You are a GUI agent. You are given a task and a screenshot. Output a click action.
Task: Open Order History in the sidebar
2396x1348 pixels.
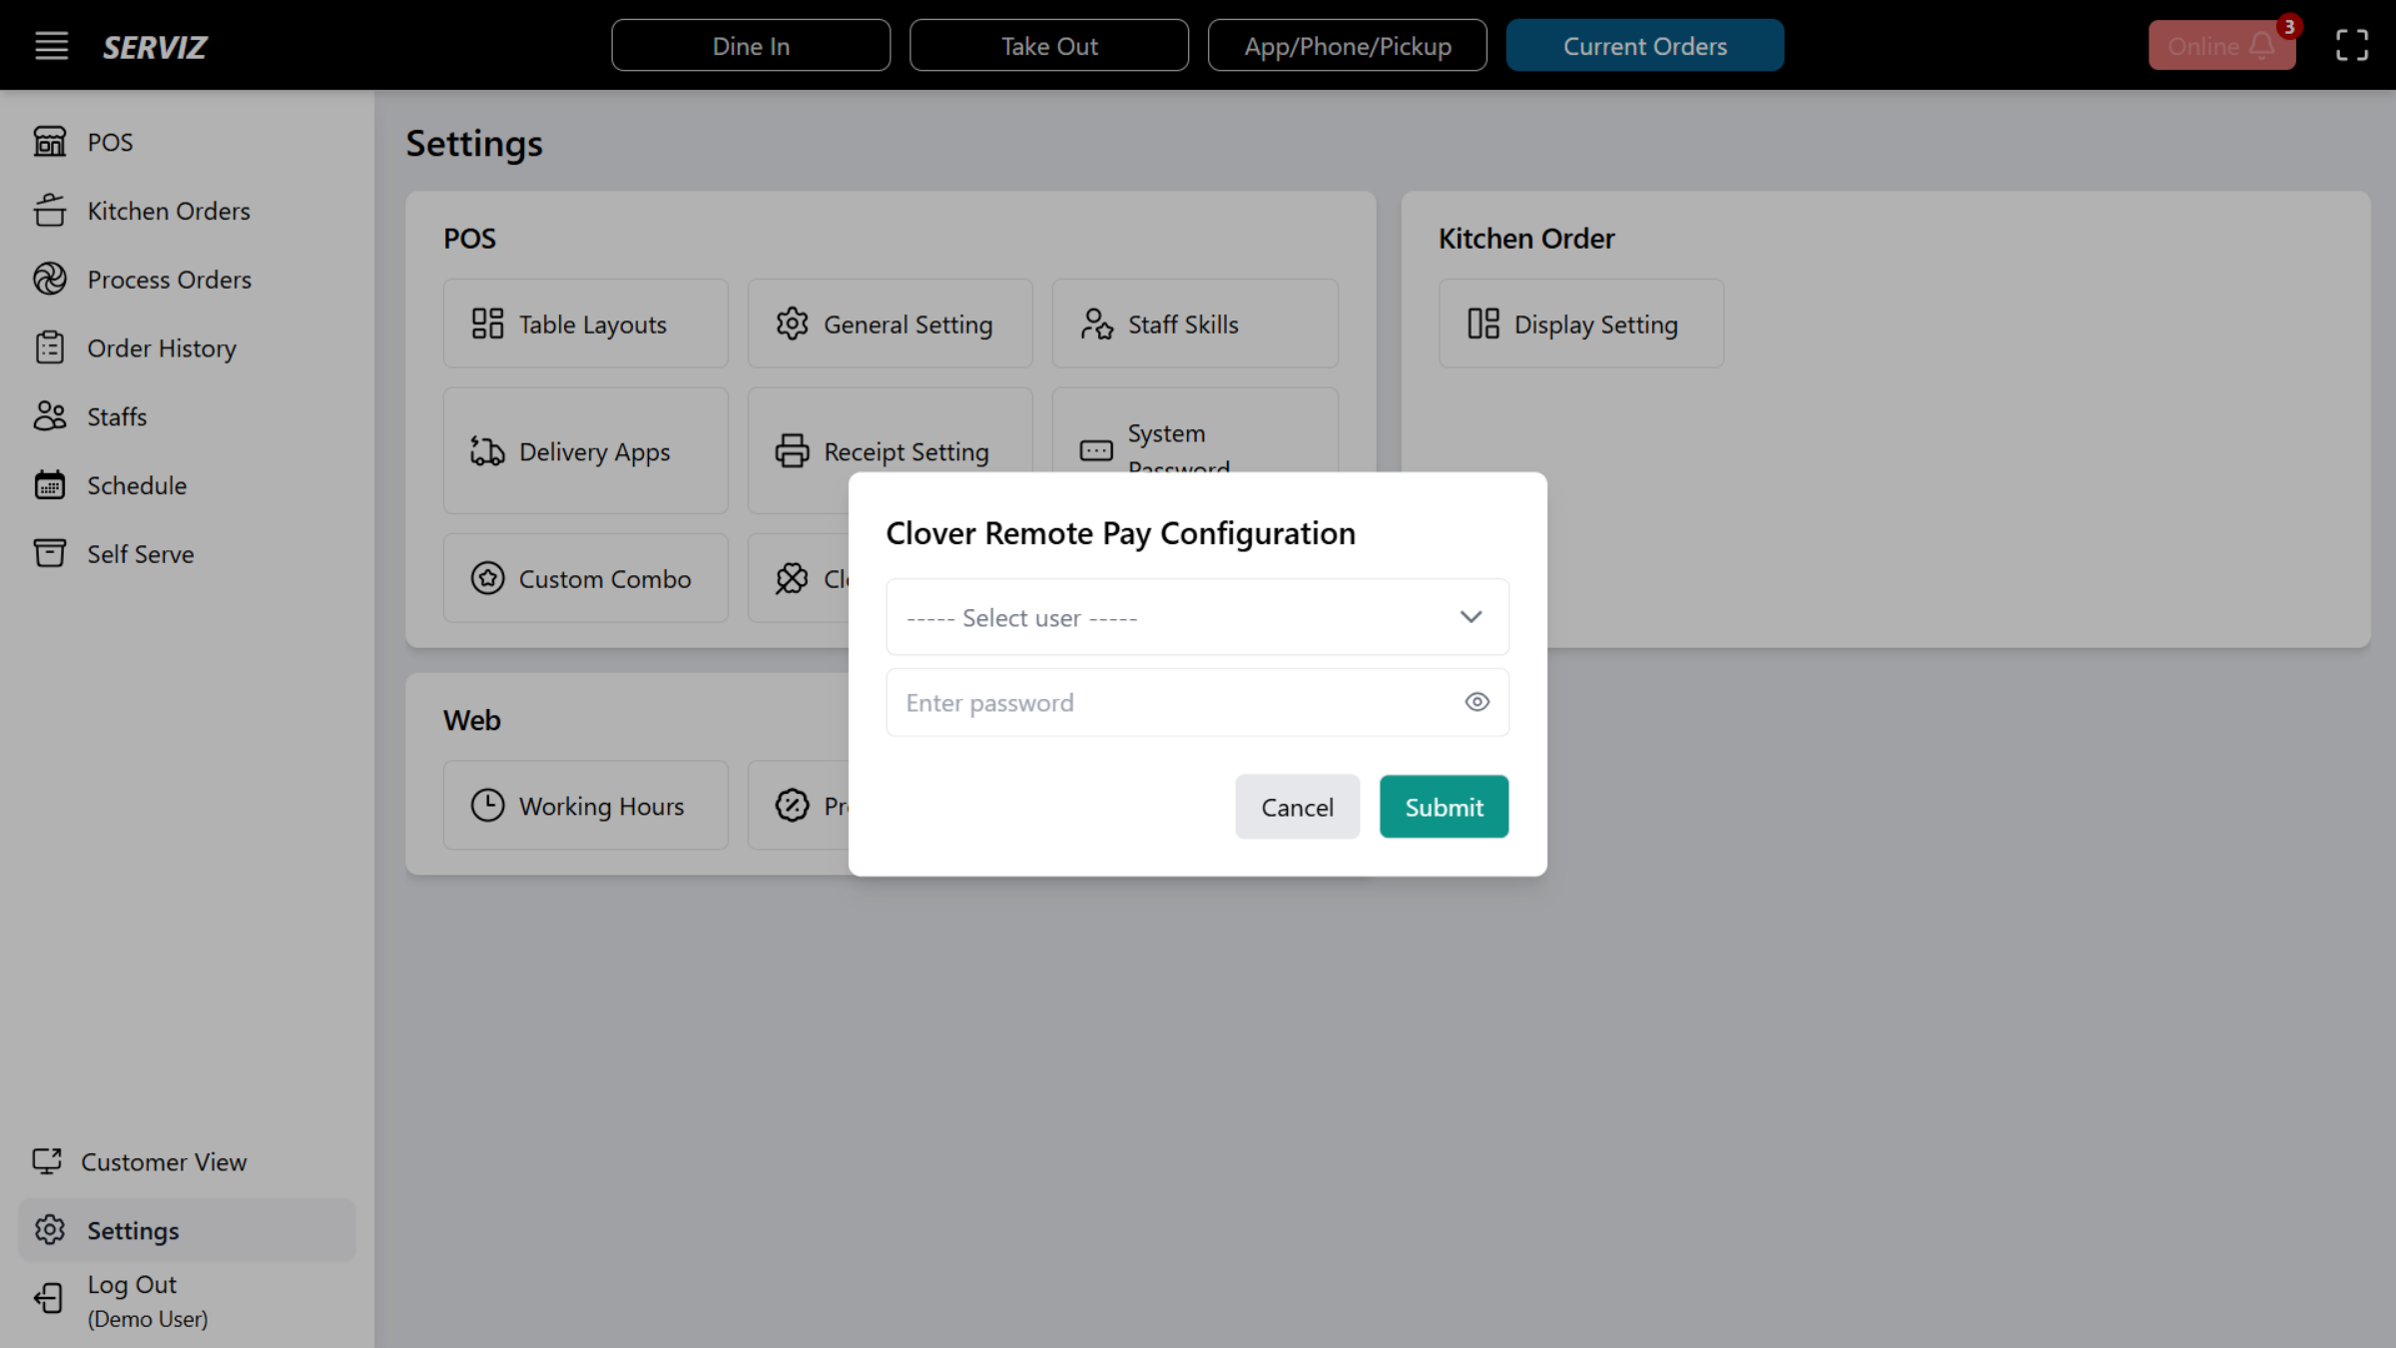pos(50,347)
